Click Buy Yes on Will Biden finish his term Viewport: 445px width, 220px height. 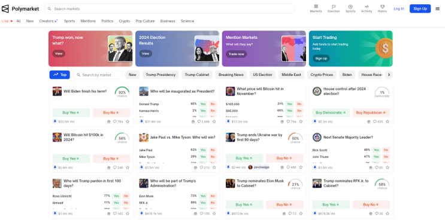71,112
